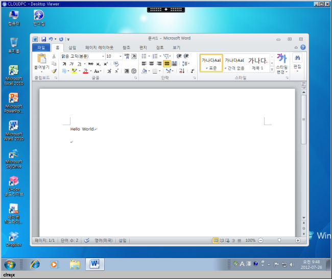
Task: Click the language 영어(미국) in status bar
Action: tap(104, 240)
